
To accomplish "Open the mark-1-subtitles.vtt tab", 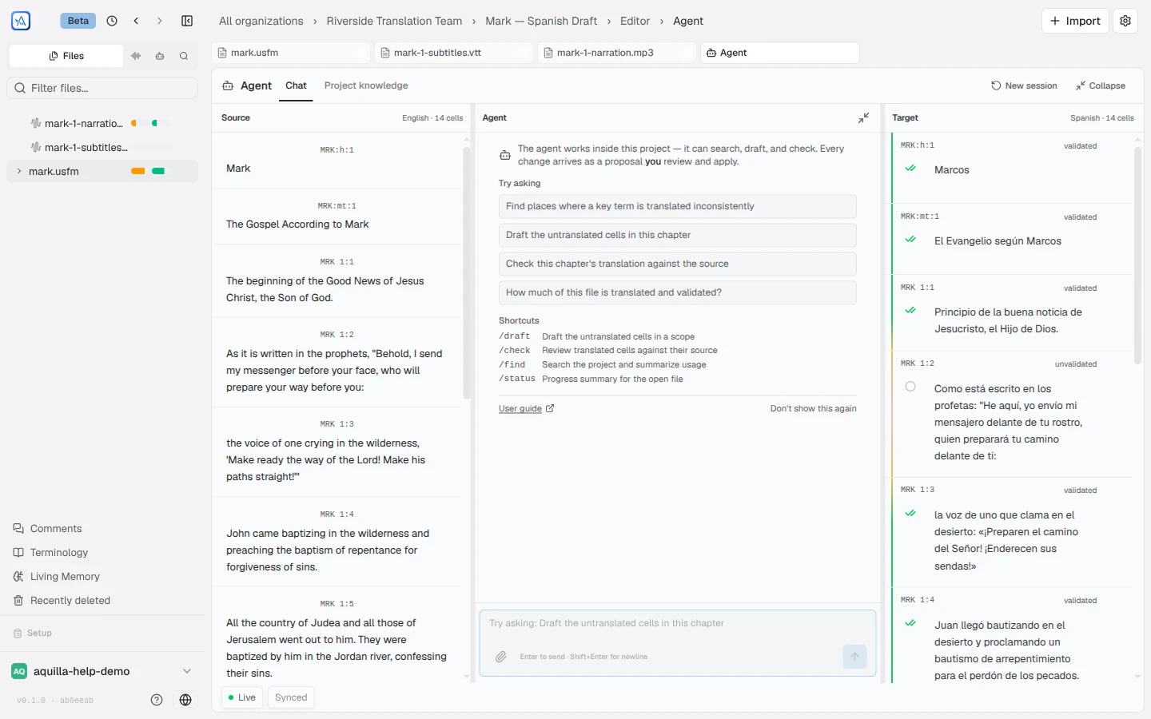I will pyautogui.click(x=454, y=53).
